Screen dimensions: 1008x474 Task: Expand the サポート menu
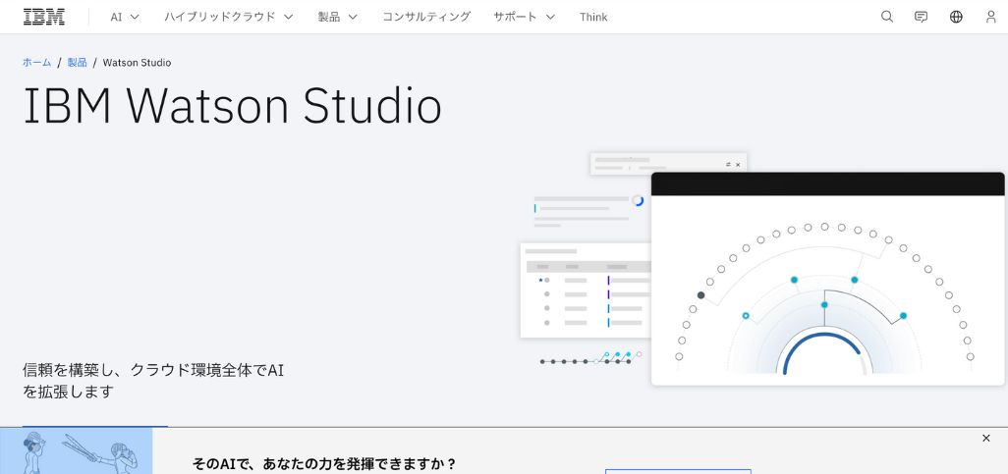[524, 17]
